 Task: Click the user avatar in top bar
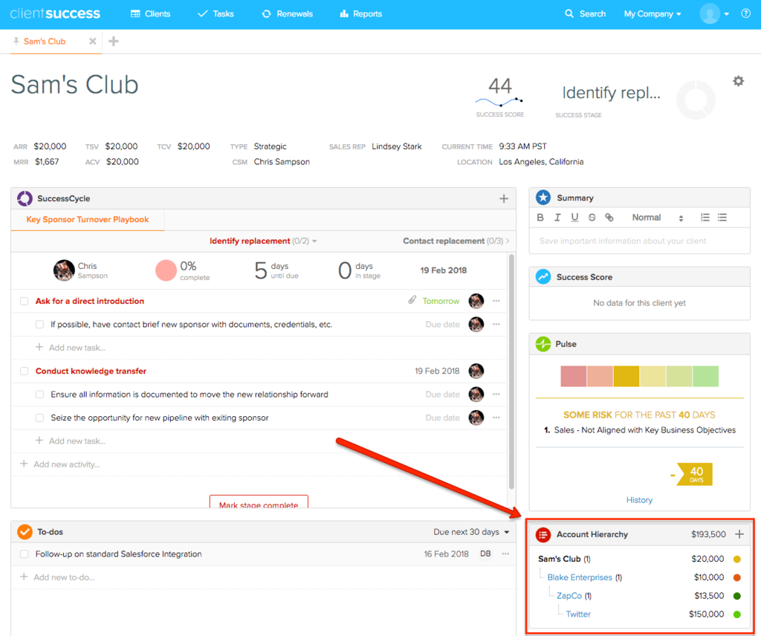pyautogui.click(x=710, y=13)
